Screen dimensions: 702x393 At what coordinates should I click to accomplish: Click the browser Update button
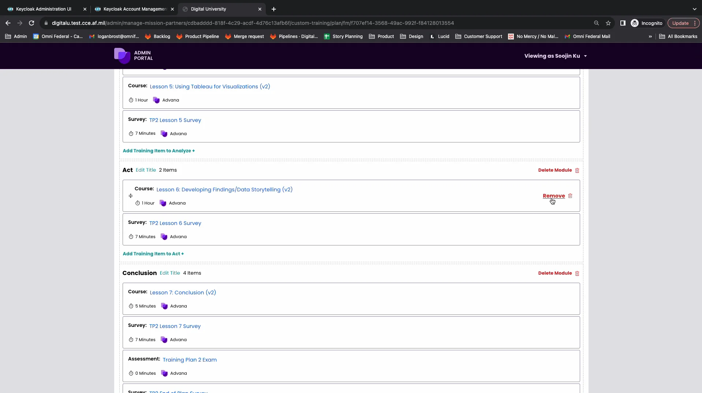(x=683, y=23)
